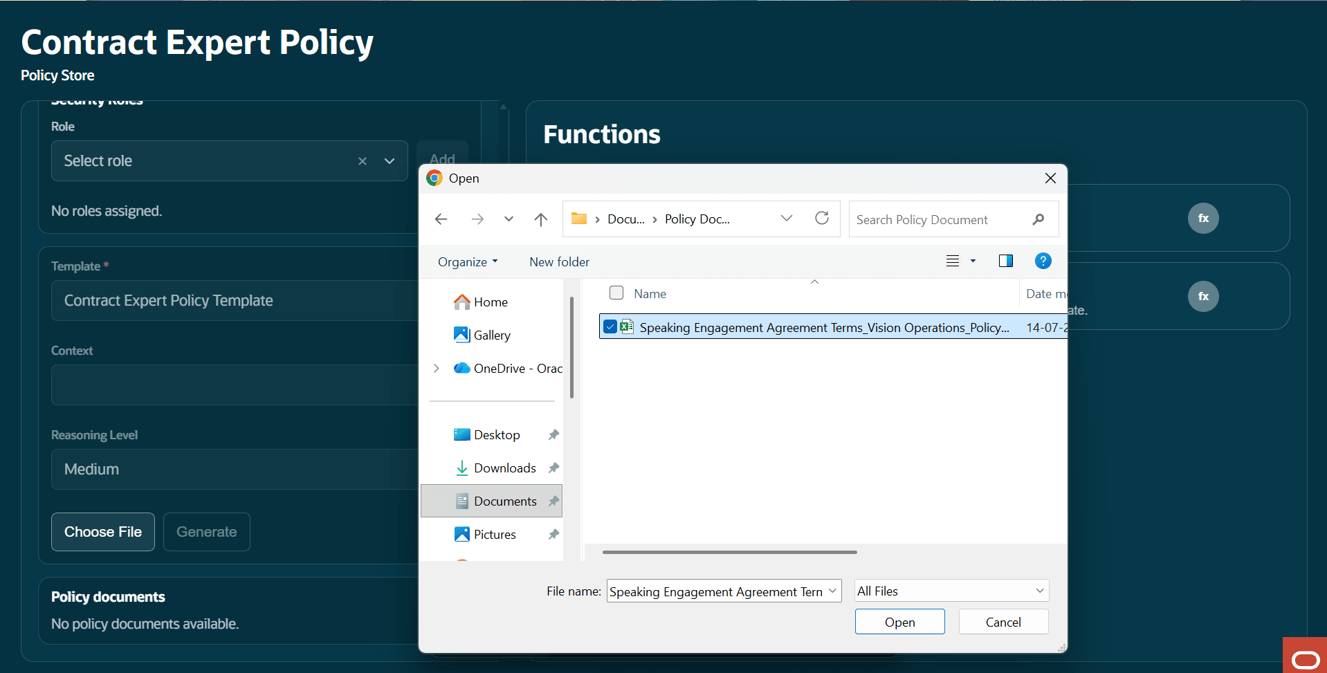
Task: Clear the Select role field X
Action: (x=362, y=161)
